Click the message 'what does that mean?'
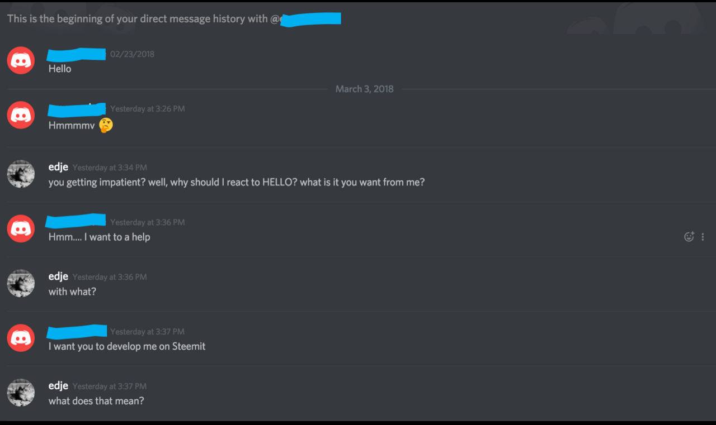The width and height of the screenshot is (716, 425). [x=96, y=401]
